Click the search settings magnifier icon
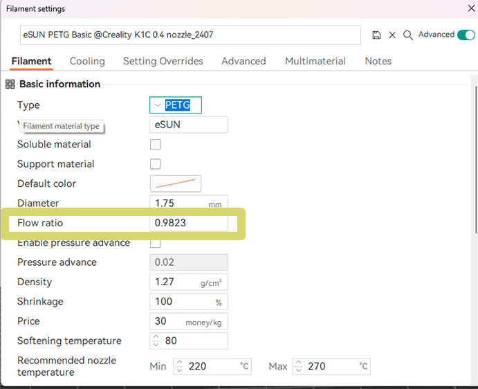Screen dimensions: 478x389 coord(408,35)
